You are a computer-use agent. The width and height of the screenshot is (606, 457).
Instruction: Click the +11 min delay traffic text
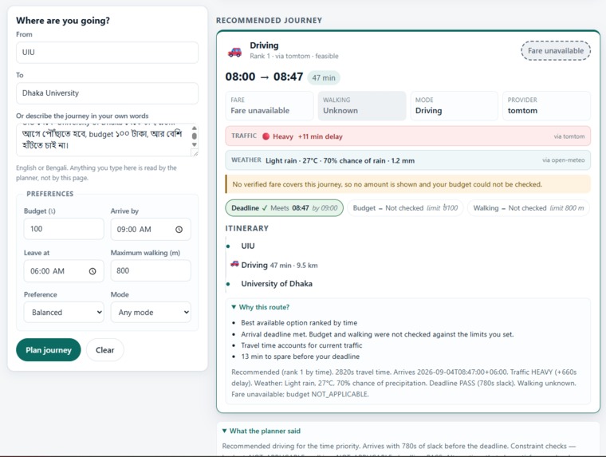[320, 136]
